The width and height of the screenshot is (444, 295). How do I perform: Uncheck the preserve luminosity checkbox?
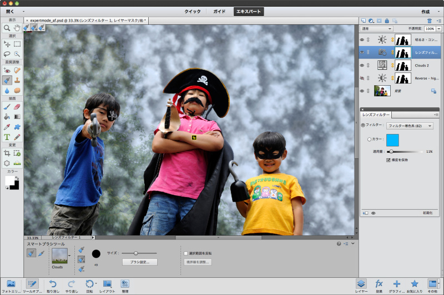[388, 160]
